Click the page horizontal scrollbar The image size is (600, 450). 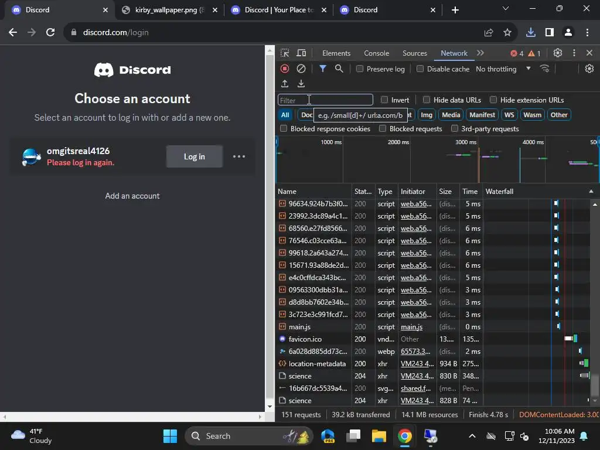pyautogui.click(x=132, y=417)
